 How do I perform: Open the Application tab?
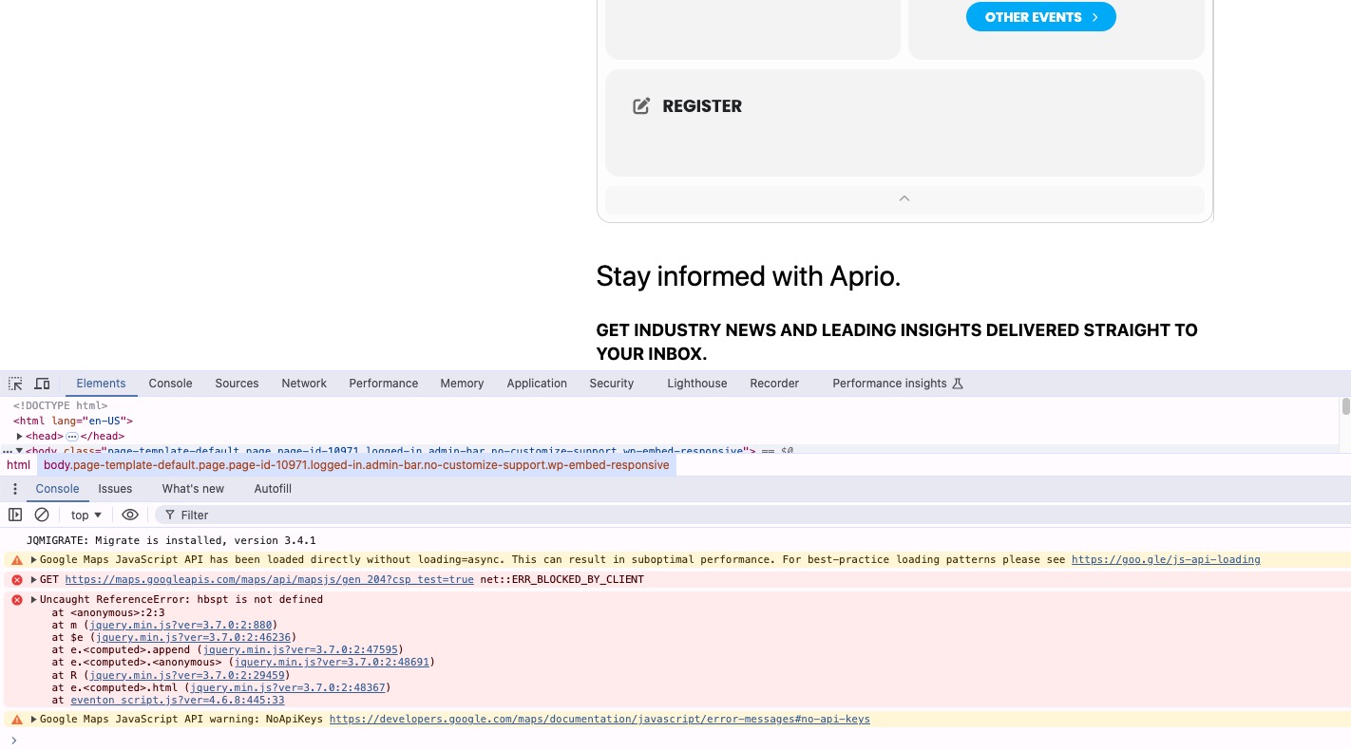pos(537,384)
